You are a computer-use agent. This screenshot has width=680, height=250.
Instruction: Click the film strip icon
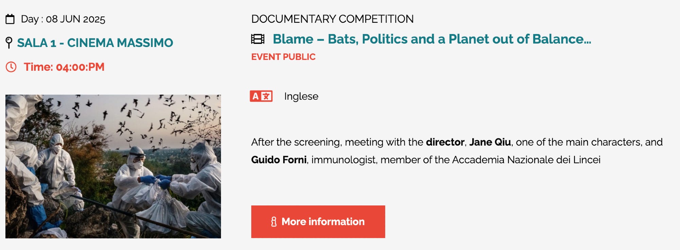258,39
